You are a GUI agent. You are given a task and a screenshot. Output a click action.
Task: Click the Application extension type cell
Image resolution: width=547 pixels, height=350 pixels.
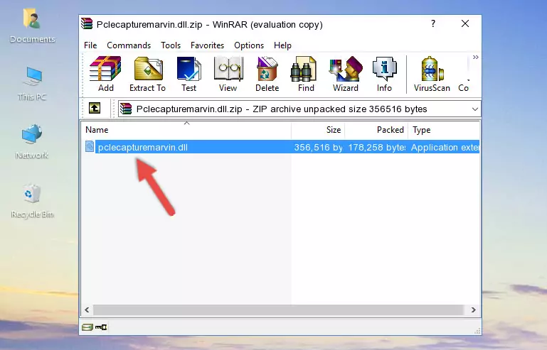click(x=445, y=148)
